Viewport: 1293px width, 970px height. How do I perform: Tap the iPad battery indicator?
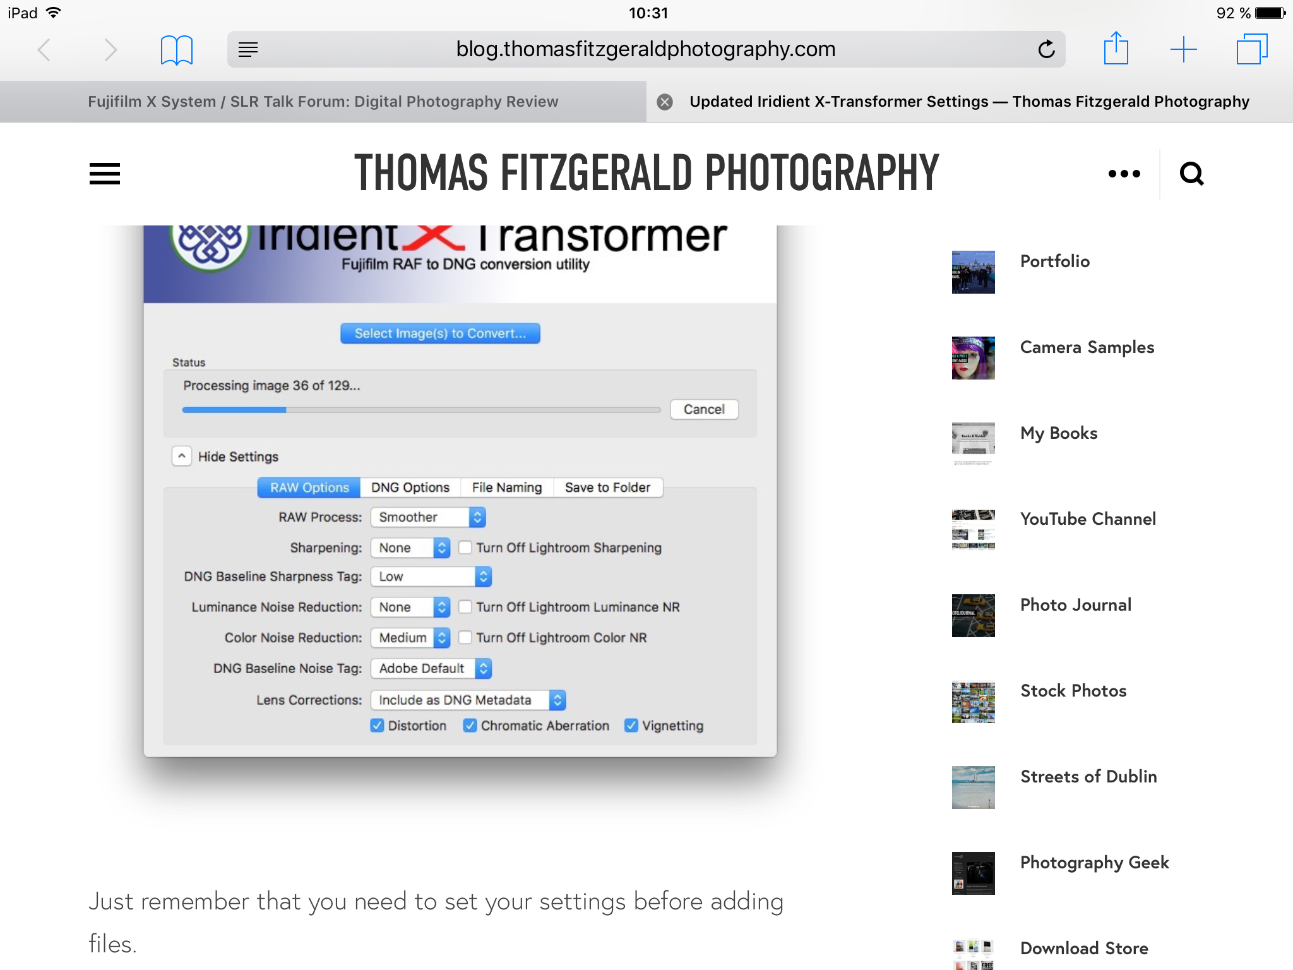(x=1270, y=13)
